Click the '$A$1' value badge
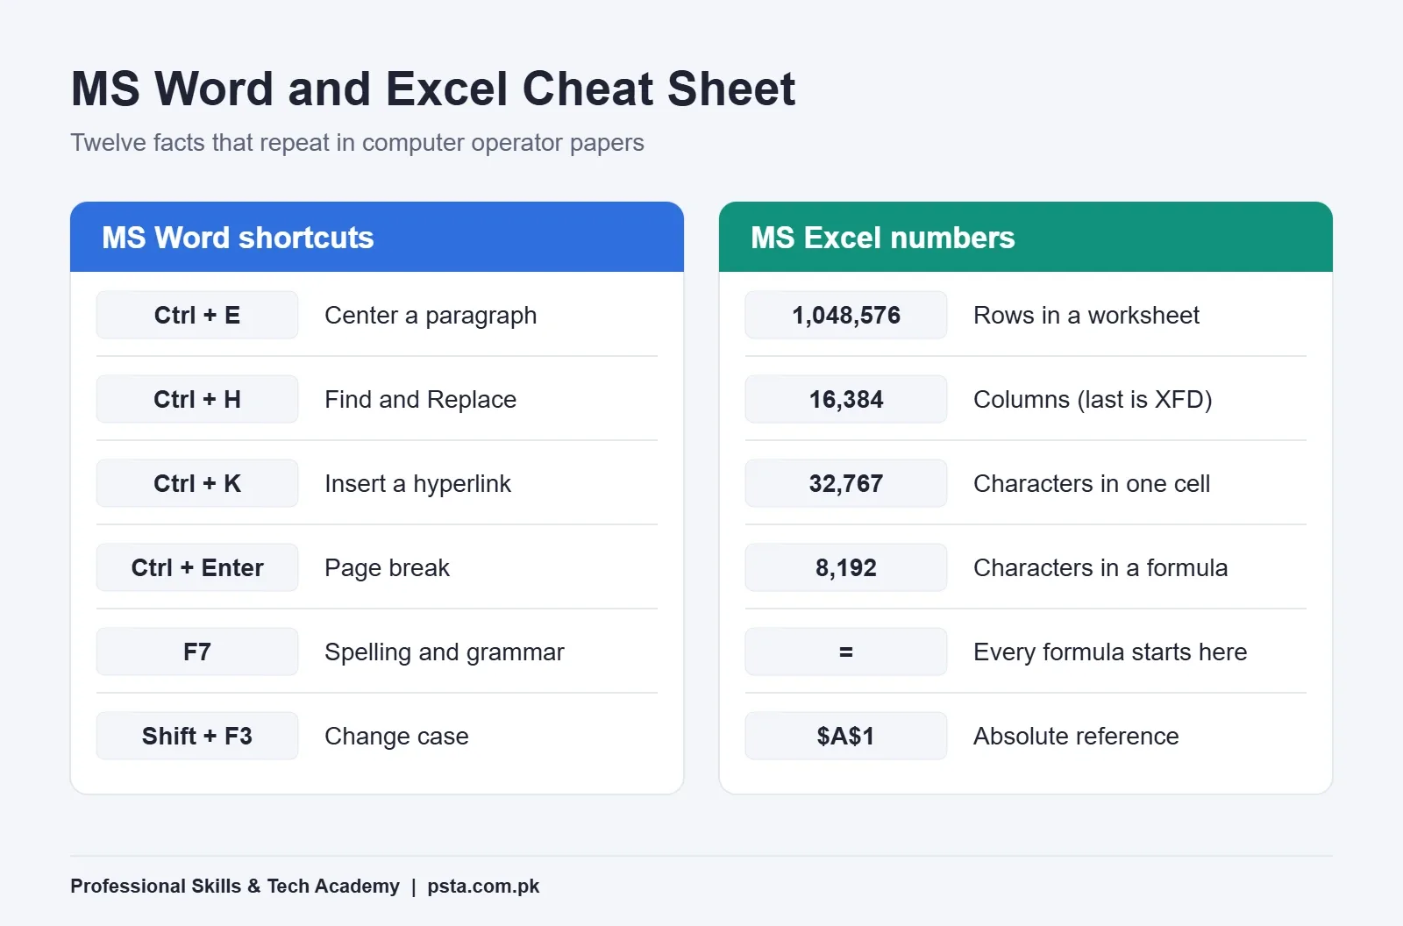Viewport: 1403px width, 926px height. [x=846, y=736]
